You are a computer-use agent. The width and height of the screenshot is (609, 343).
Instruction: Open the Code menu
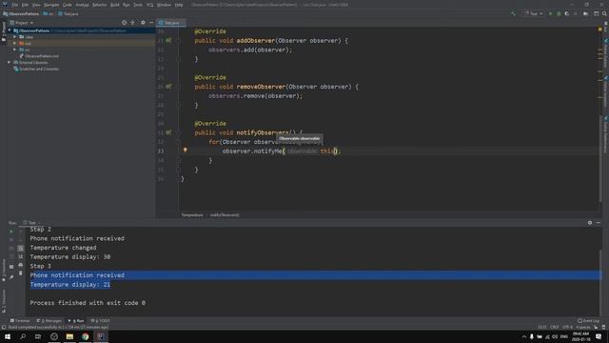68,5
